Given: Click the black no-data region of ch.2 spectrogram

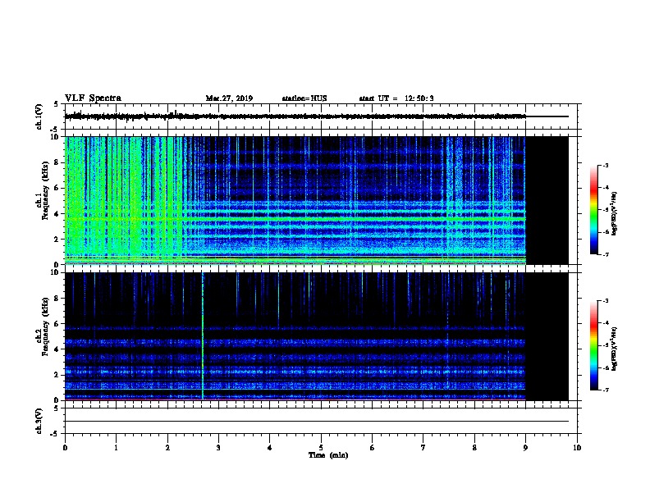Looking at the screenshot, I should pos(547,336).
